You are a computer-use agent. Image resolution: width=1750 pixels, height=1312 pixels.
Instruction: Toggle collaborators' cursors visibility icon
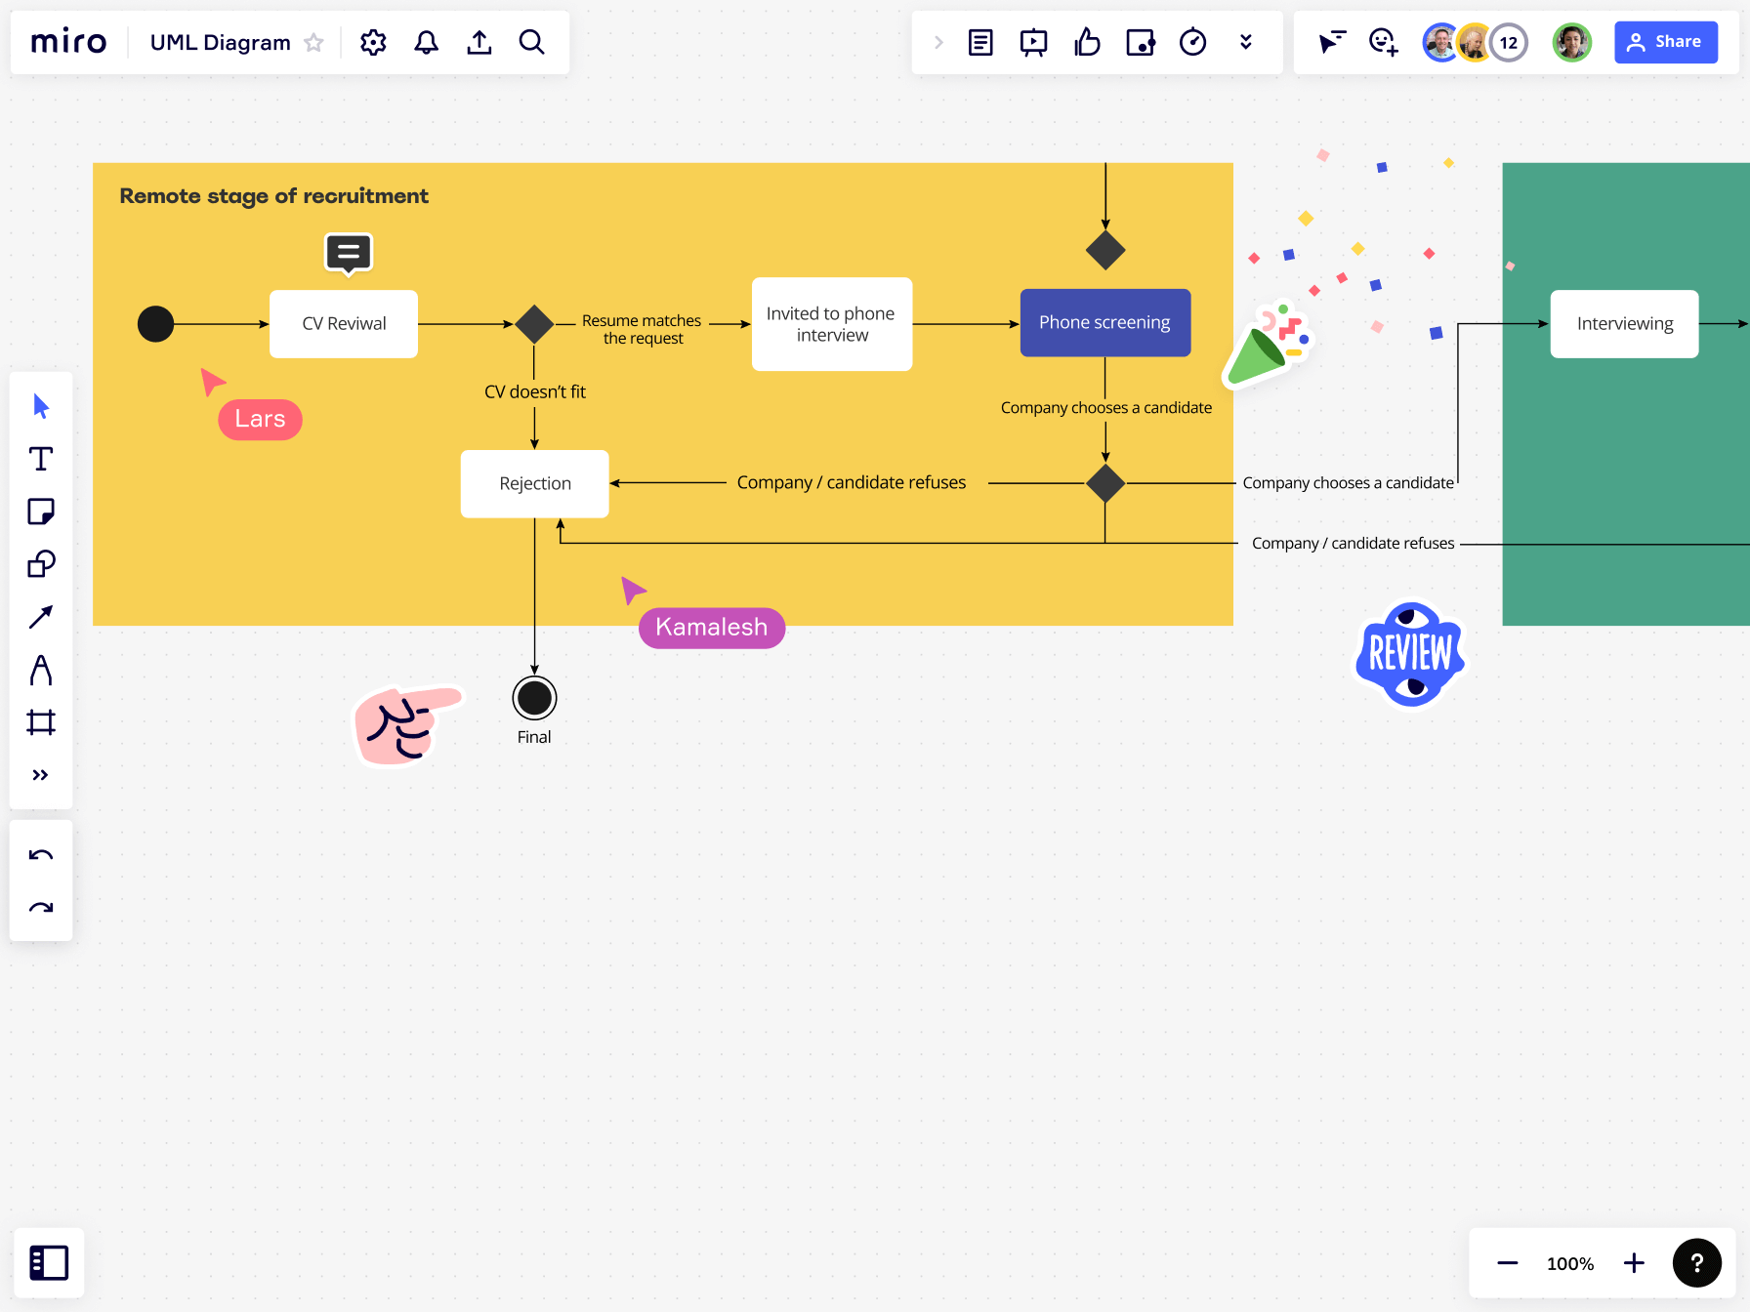[x=1332, y=42]
